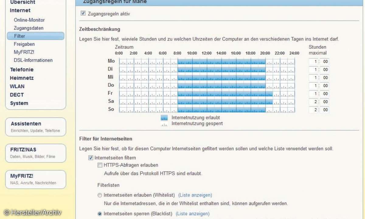Click the Monday time bar schedule row
Image resolution: width=365 pixels, height=219 pixels.
(207, 62)
